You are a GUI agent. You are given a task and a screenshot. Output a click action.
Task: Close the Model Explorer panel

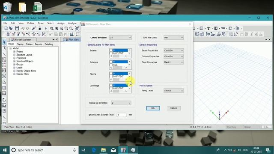point(57,40)
